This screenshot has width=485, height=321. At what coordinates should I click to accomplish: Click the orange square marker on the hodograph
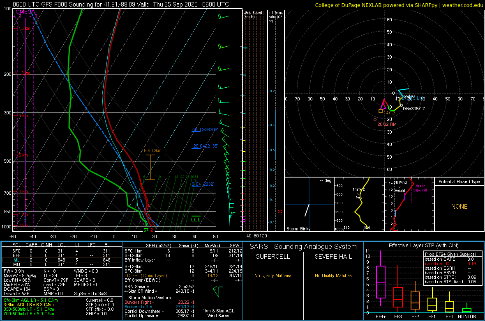(381, 111)
